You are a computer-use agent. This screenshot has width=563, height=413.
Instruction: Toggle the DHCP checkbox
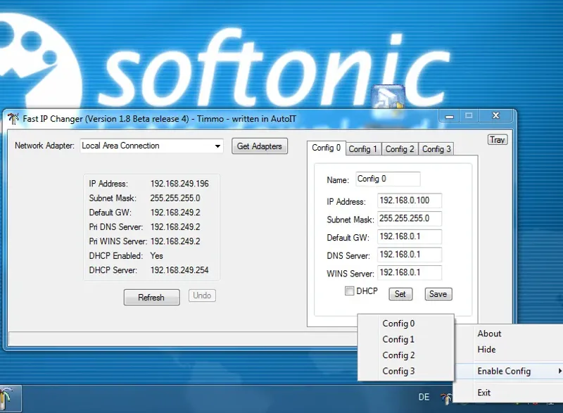point(349,291)
